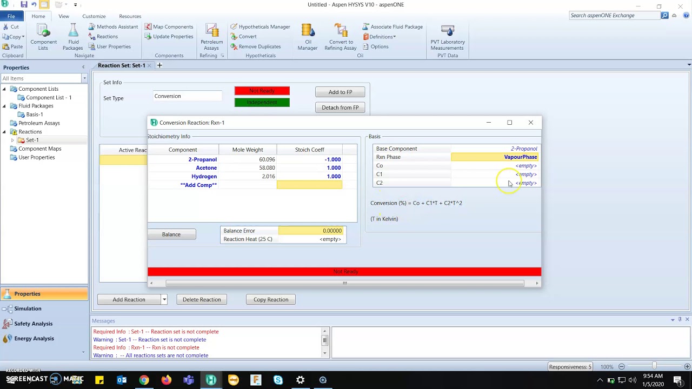Click the Balance button
The width and height of the screenshot is (692, 389).
pyautogui.click(x=171, y=234)
